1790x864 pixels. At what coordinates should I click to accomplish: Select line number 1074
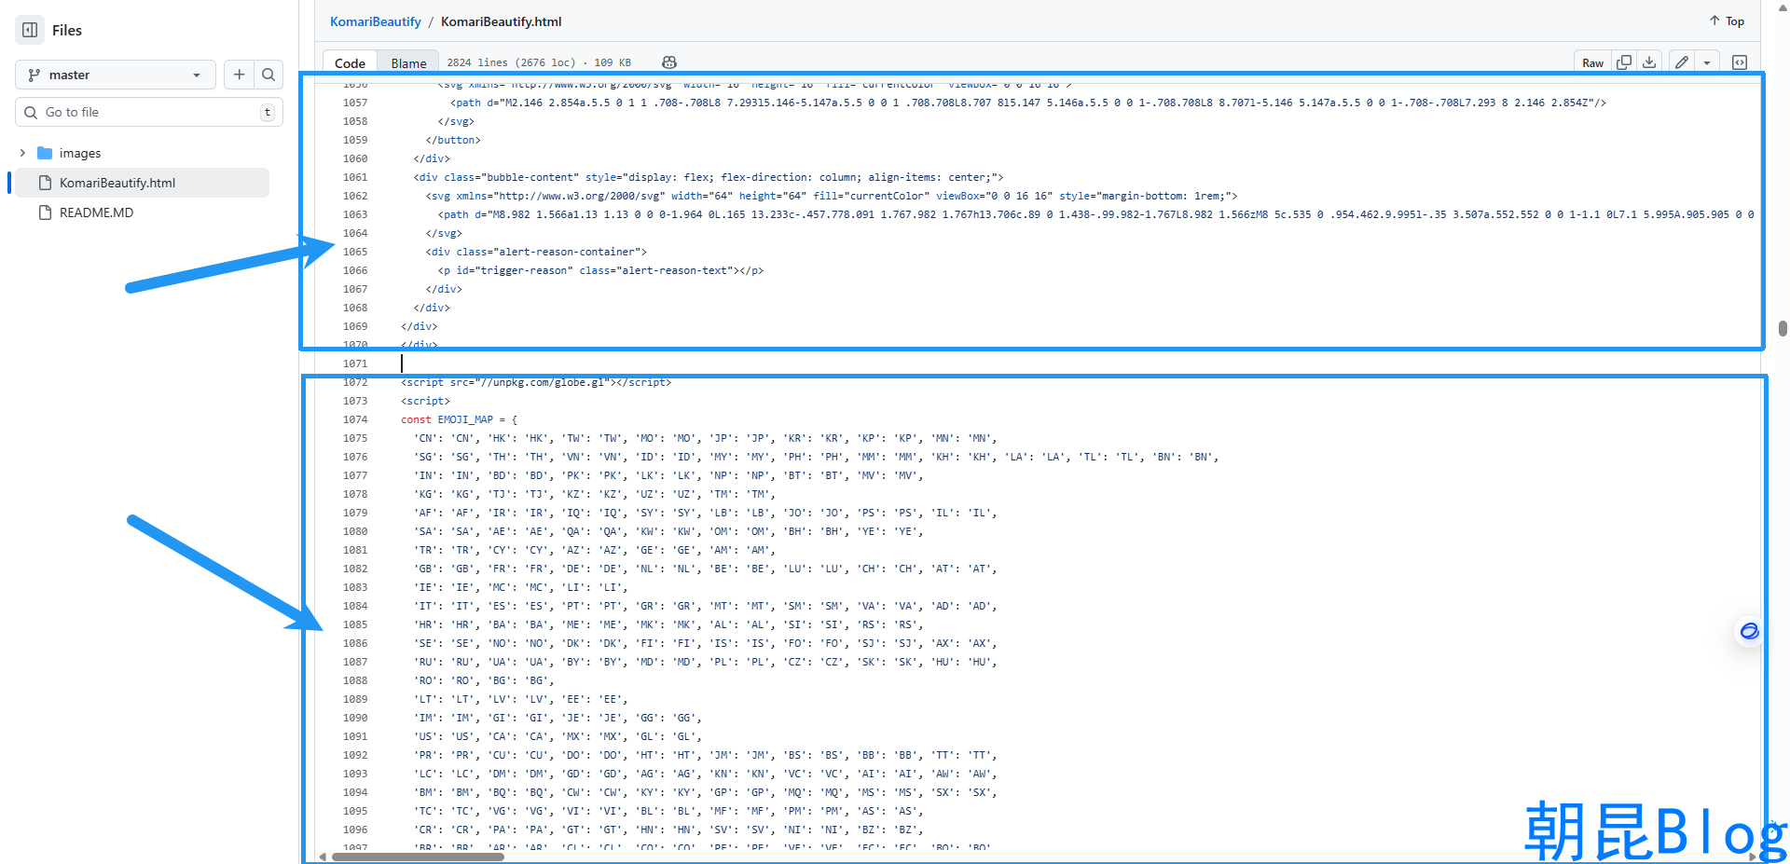tap(355, 419)
